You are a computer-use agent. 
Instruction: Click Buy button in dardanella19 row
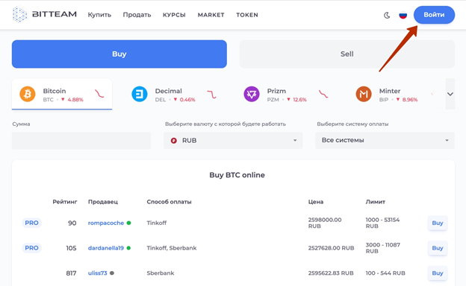(x=438, y=248)
